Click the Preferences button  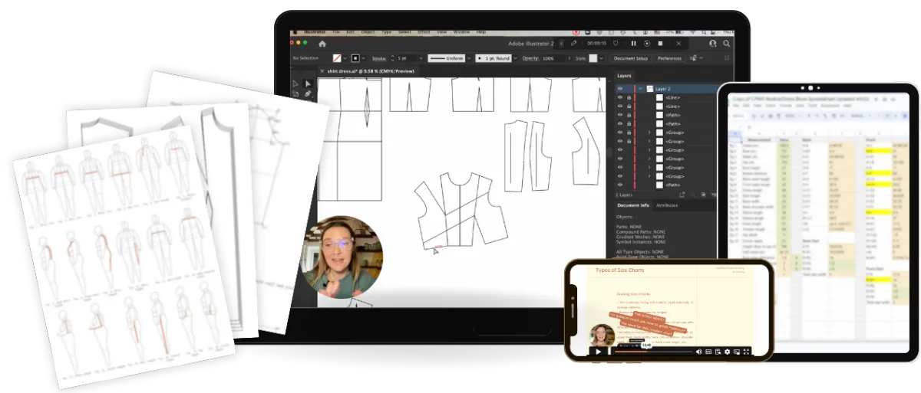click(x=668, y=58)
